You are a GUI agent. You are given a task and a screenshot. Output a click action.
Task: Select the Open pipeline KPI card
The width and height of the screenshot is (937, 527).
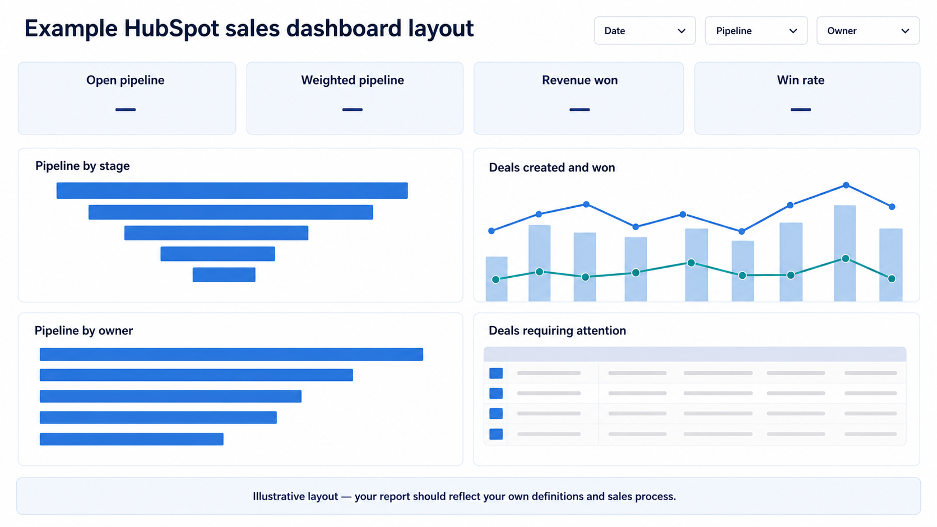click(127, 98)
